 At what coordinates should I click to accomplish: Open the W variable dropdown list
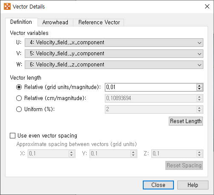click(x=114, y=65)
